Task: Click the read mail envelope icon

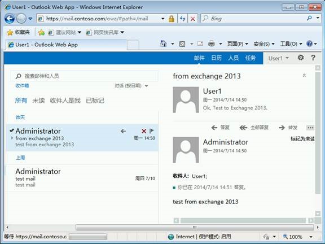Action: (200, 44)
